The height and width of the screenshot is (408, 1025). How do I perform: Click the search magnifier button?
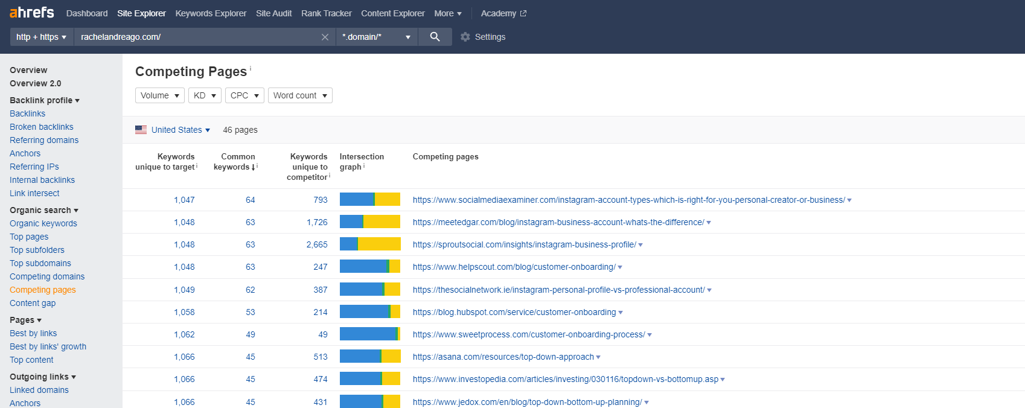click(435, 37)
